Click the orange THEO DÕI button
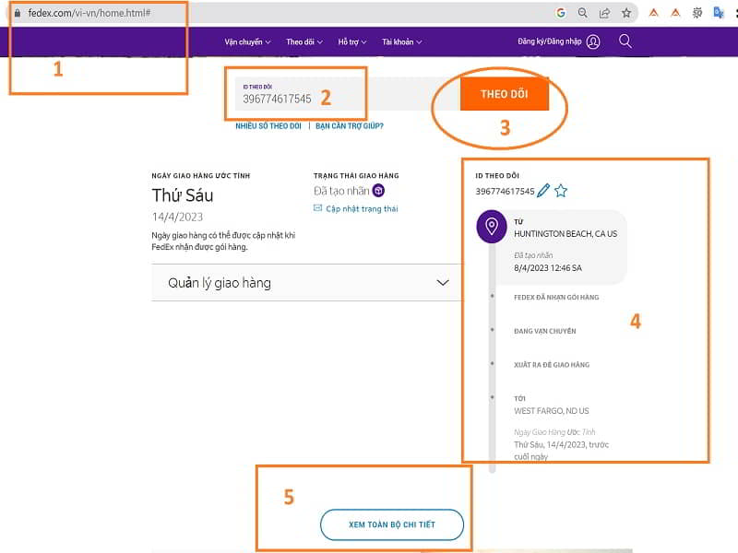The height and width of the screenshot is (553, 738). click(x=506, y=93)
